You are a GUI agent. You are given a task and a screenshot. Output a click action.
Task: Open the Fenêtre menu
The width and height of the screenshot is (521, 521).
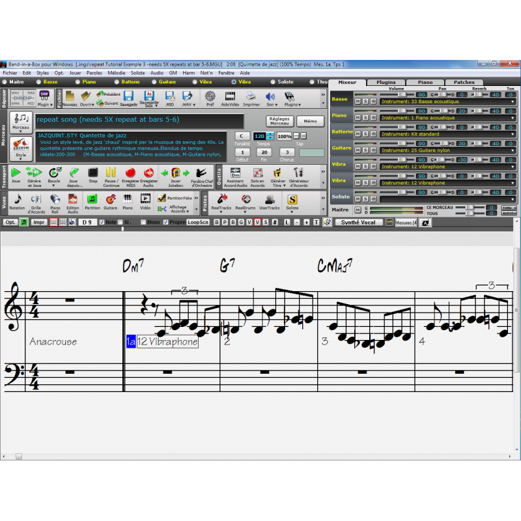click(226, 73)
